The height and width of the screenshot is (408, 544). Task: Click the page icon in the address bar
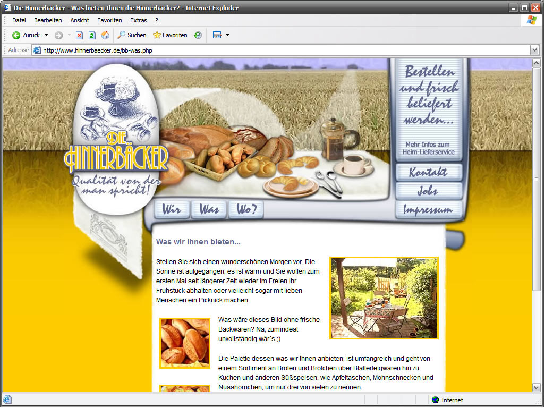[x=37, y=50]
